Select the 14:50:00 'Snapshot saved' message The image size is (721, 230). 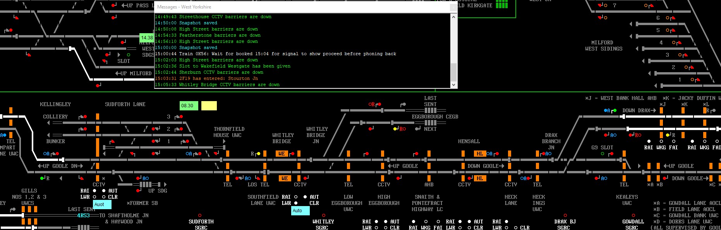pyautogui.click(x=186, y=23)
